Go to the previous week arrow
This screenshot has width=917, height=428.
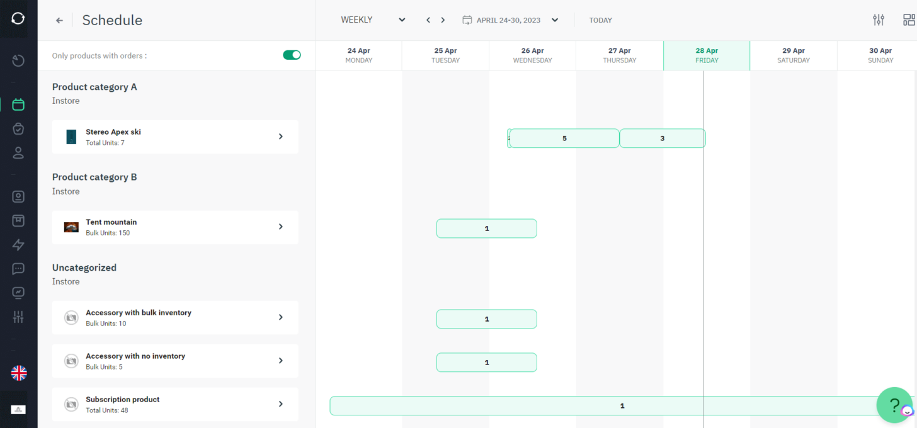click(x=428, y=20)
